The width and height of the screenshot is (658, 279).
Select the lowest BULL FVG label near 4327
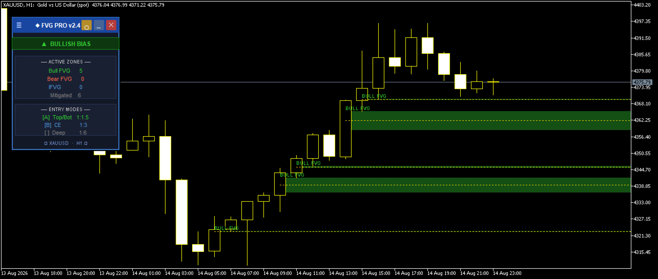point(227,228)
